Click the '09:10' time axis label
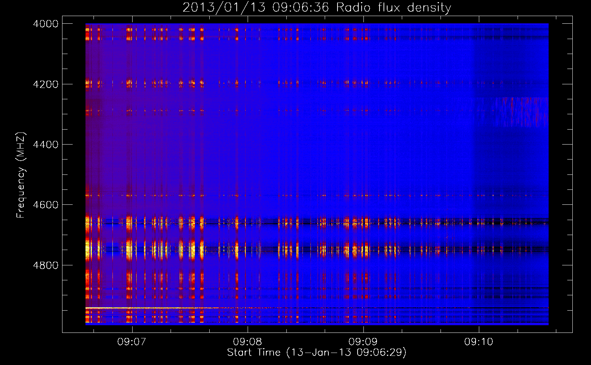Viewport: 591px width, 365px height. [x=478, y=342]
